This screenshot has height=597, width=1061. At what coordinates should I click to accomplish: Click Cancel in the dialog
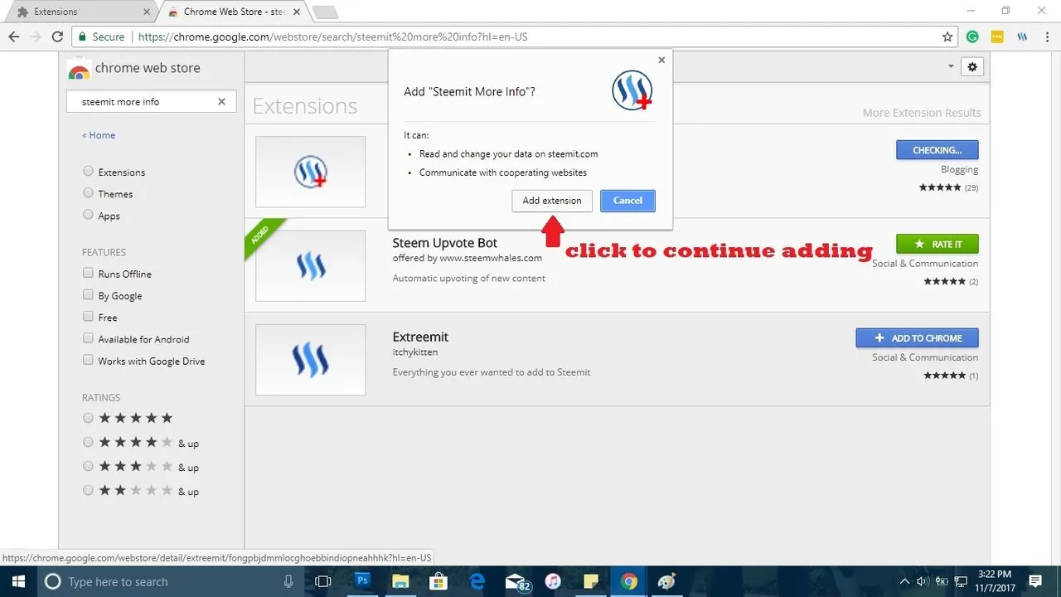coord(627,201)
